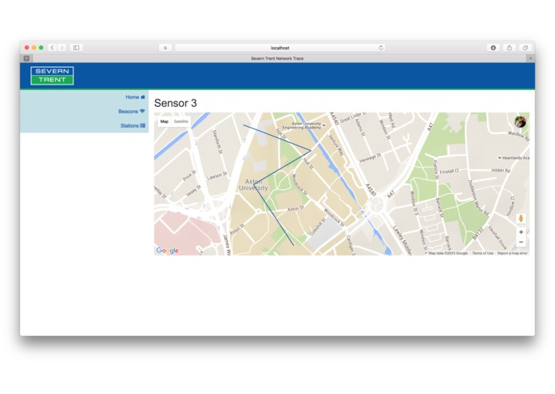Click the Safari share button
Viewport: 555px width, 394px height.
(509, 48)
